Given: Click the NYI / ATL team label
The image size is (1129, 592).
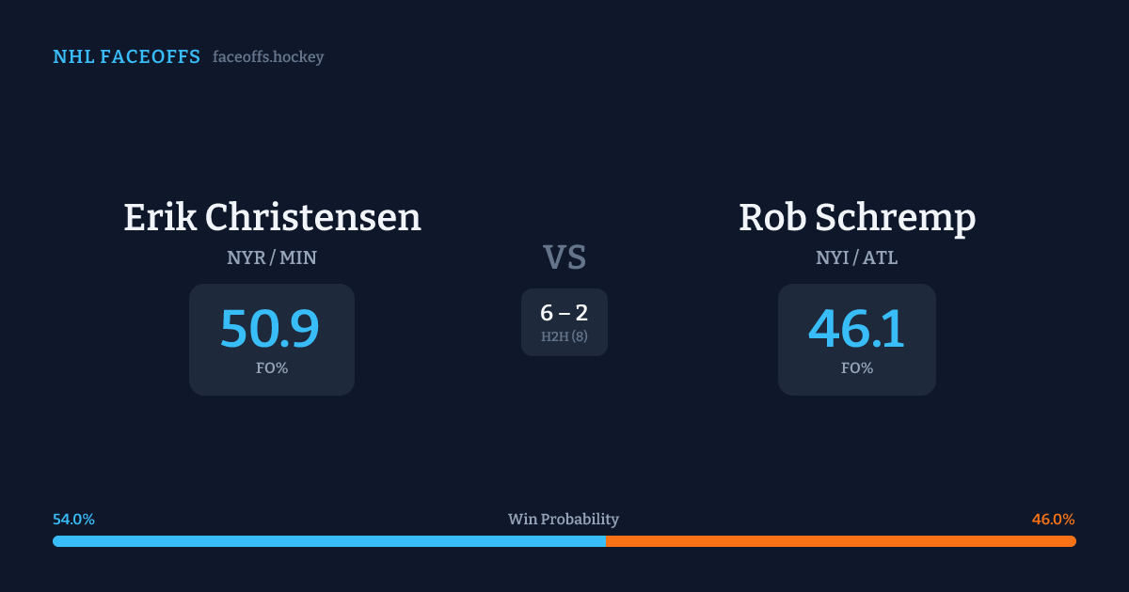Looking at the screenshot, I should click(x=856, y=257).
